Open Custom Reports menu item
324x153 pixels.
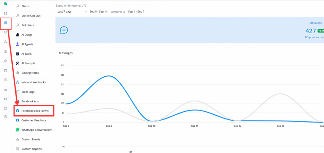31,149
